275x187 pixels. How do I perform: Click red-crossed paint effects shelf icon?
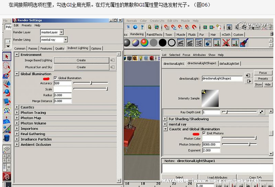[x=226, y=42]
